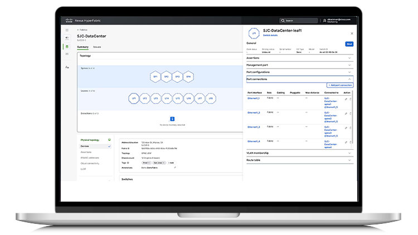The image size is (418, 235).
Task: Edit annotations with the pencil icon
Action: (175, 168)
